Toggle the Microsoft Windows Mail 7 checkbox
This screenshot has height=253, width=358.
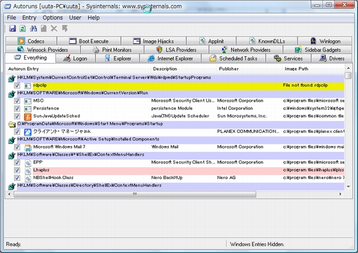[x=17, y=147]
